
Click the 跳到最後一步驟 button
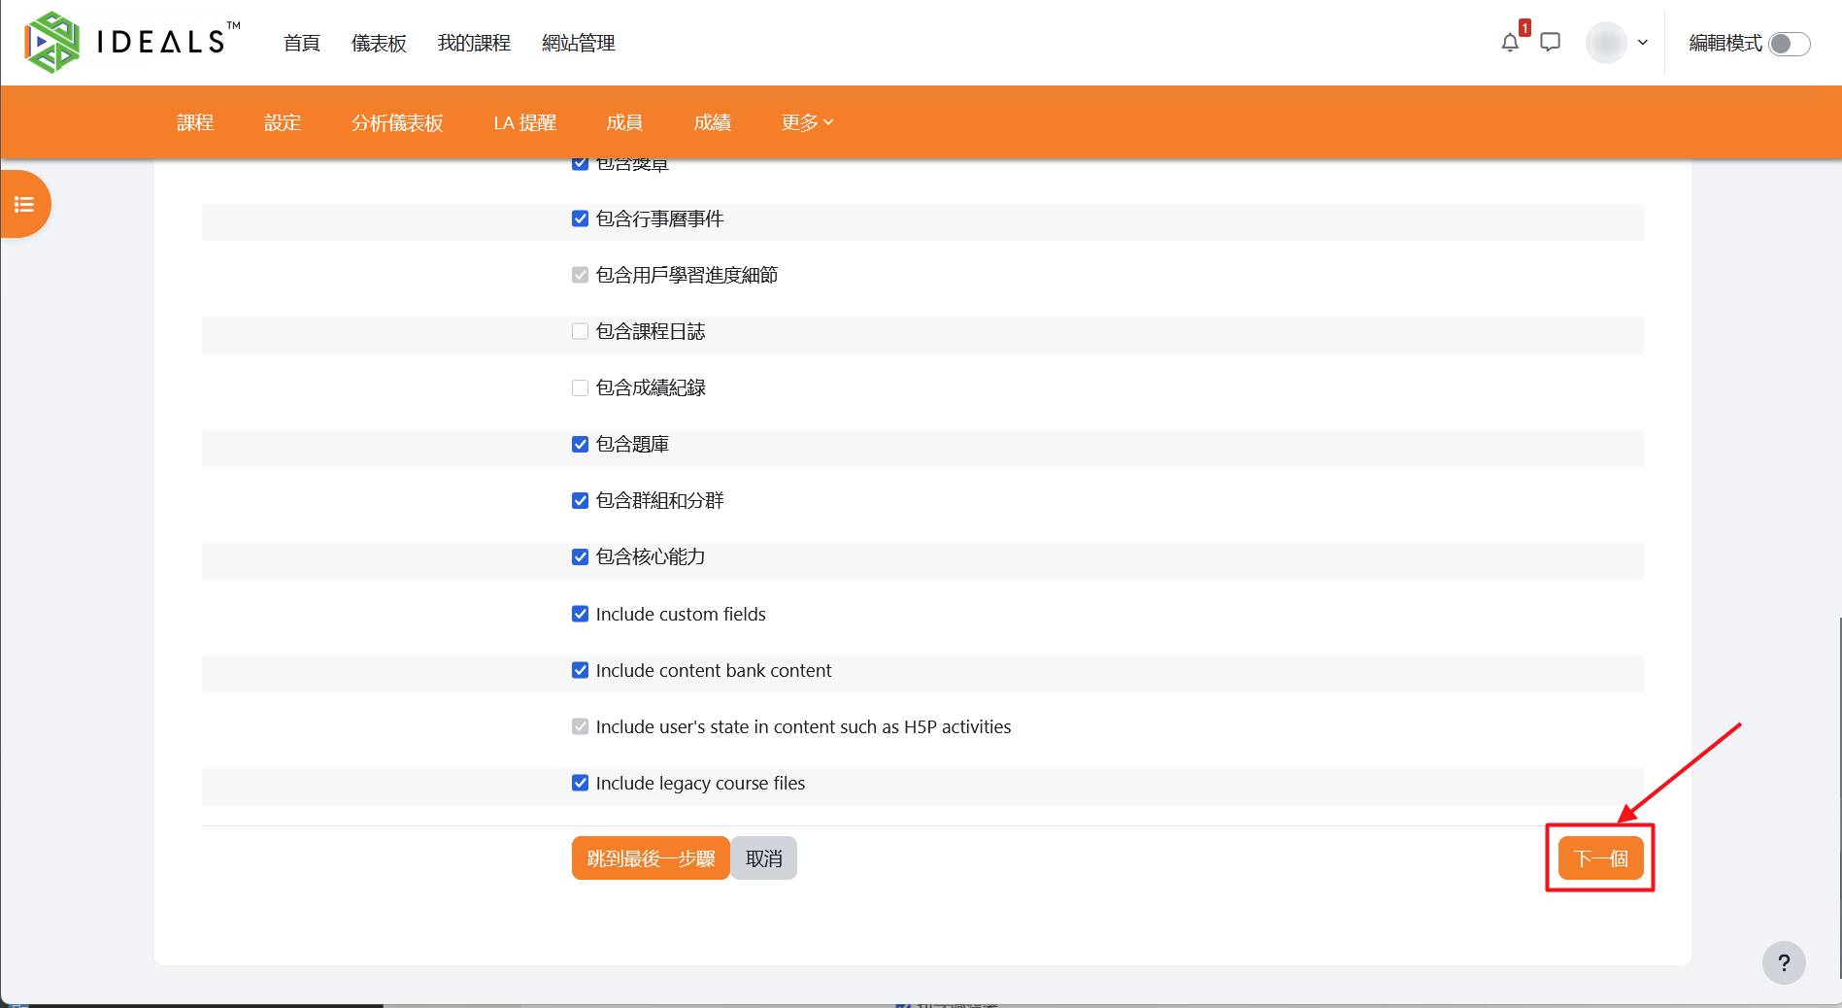click(x=651, y=858)
